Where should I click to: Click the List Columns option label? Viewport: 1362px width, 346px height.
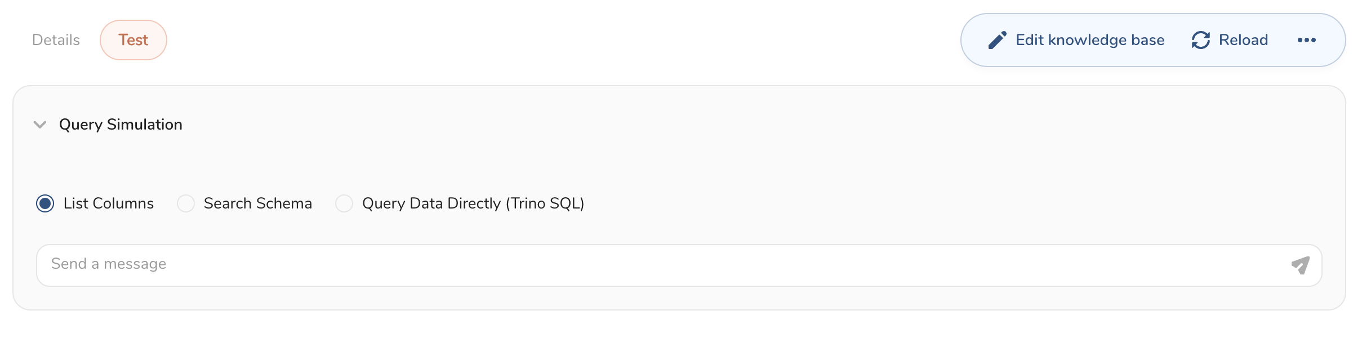(x=108, y=203)
